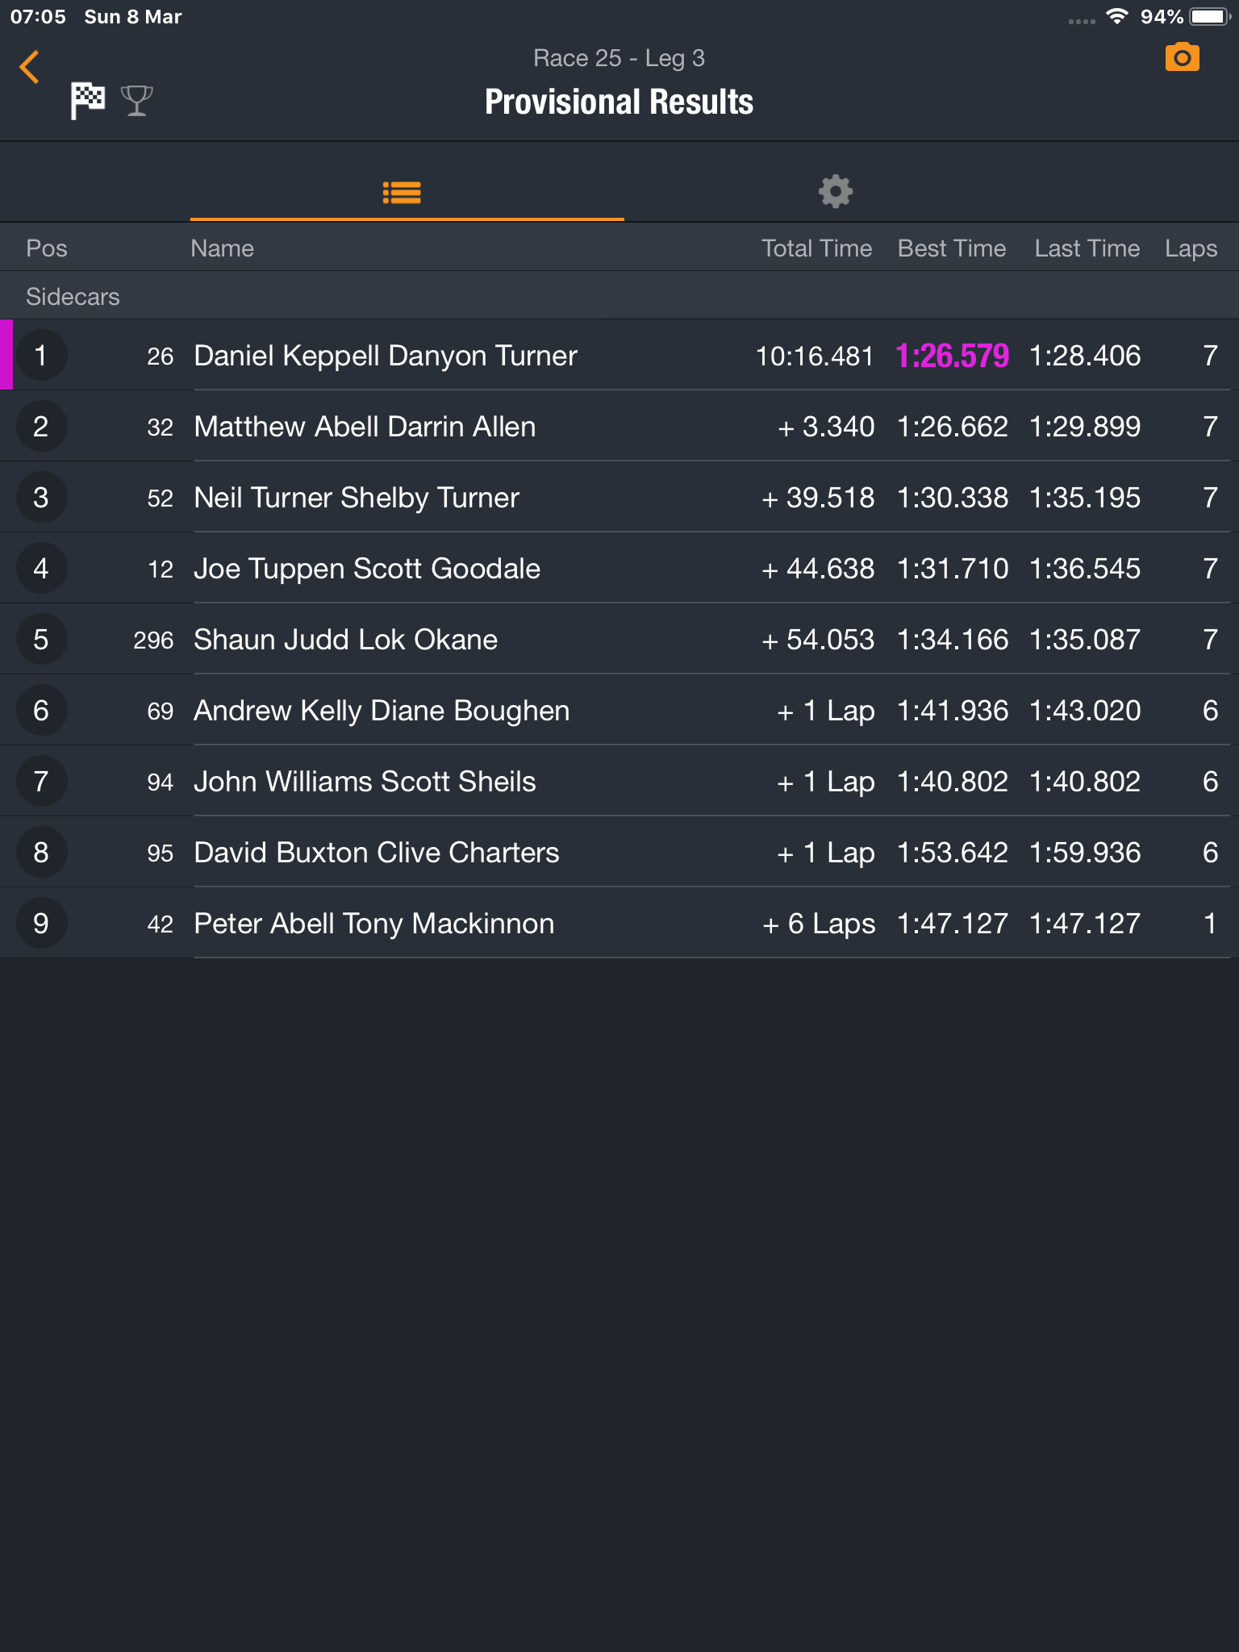Switch to the trophy standings icon
The width and height of the screenshot is (1239, 1652).
136,101
